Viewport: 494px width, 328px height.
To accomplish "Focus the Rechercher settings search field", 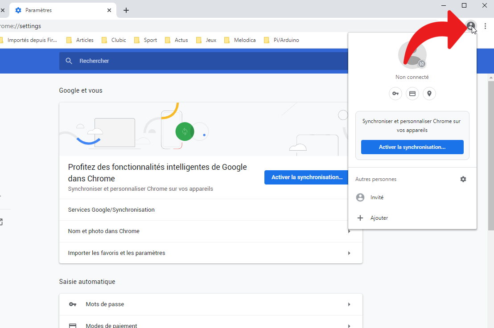I will [203, 61].
